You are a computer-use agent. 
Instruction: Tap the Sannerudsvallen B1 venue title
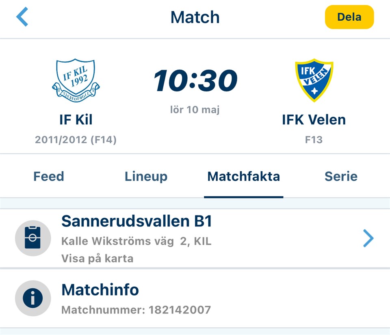(136, 222)
